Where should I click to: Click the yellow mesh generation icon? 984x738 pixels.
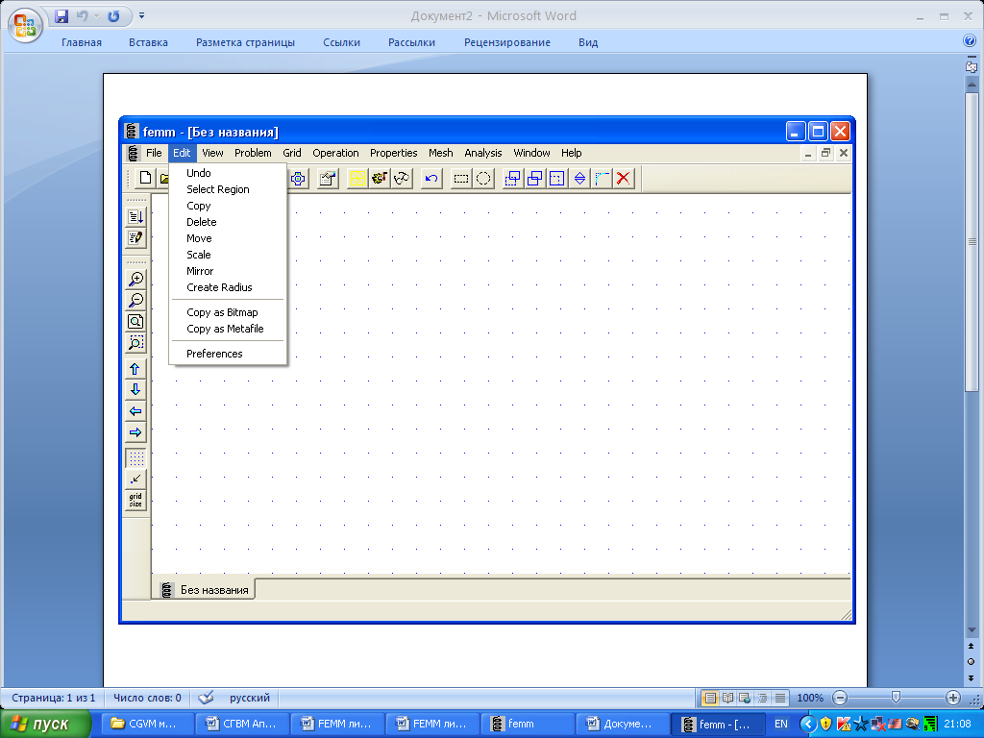(x=357, y=179)
